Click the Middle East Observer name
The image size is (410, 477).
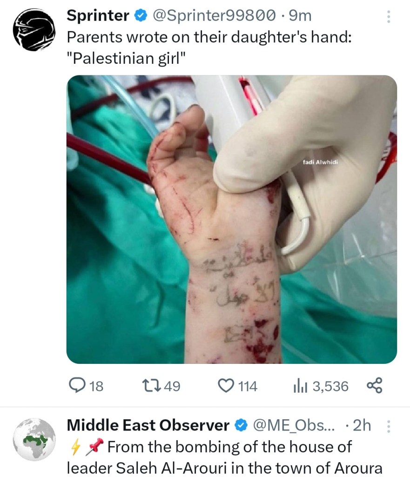[148, 425]
